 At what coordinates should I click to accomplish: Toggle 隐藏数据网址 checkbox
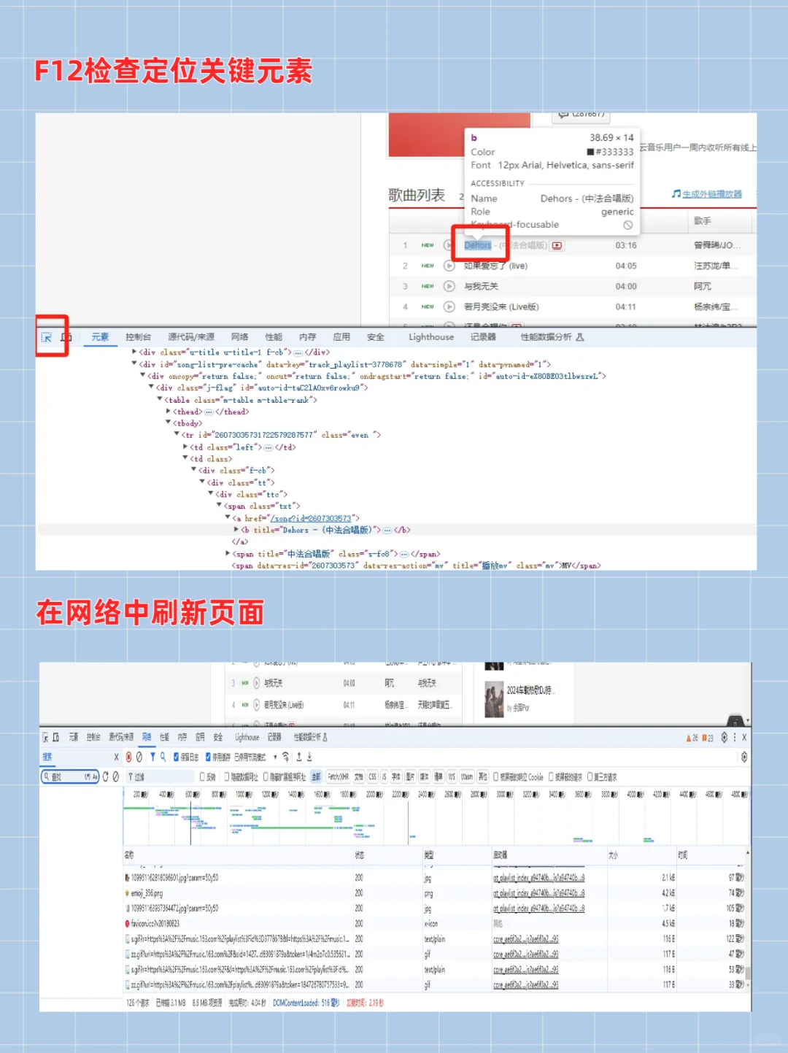(227, 776)
